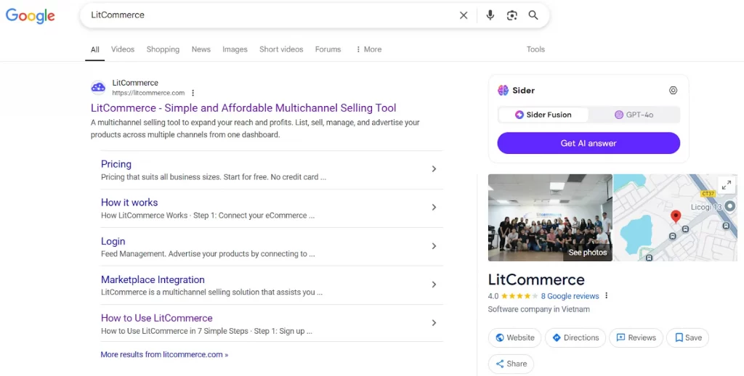Click the LitCommerce knowledge panel title
Screen dimensions: 744x376
[x=536, y=279]
